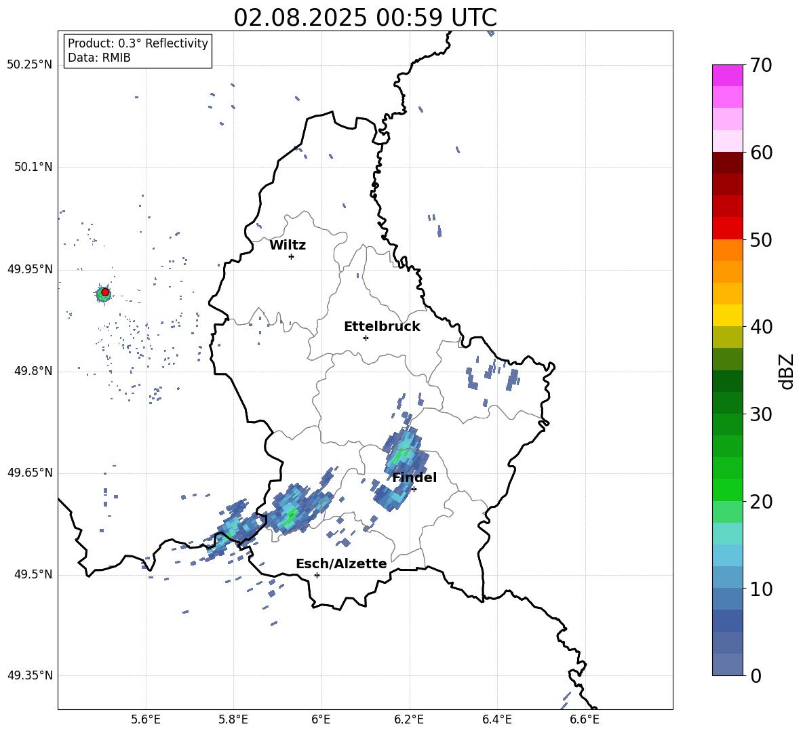The height and width of the screenshot is (733, 803).
Task: Click the Findel station label
Action: (x=414, y=478)
